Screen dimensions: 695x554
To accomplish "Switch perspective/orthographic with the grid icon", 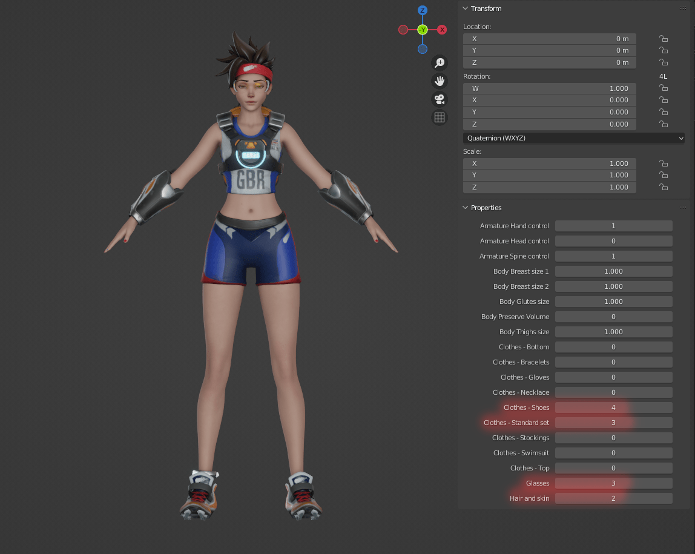I will click(x=440, y=117).
